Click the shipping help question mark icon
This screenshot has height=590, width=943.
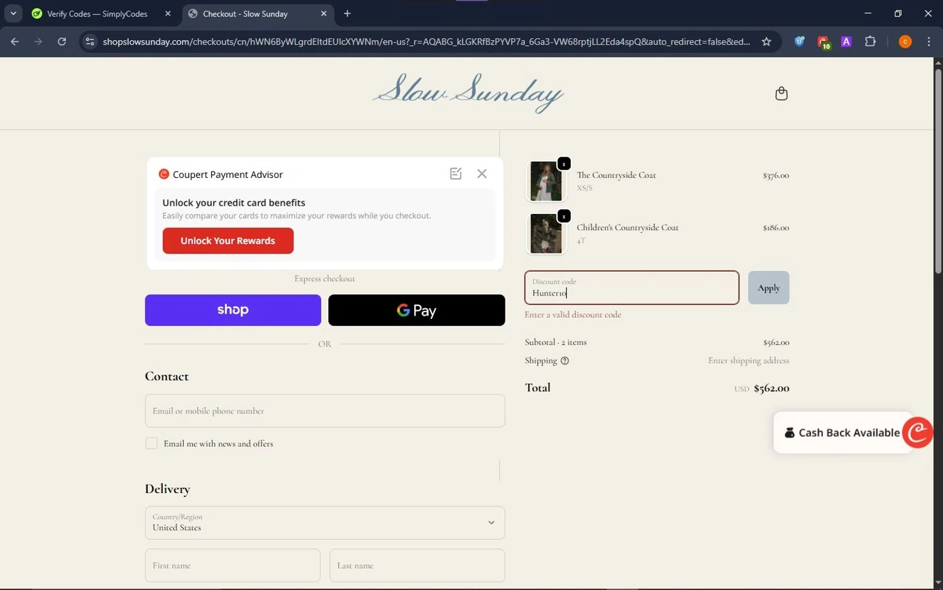565,361
